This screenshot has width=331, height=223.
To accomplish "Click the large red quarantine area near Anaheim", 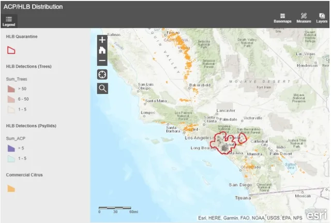I will pos(223,142).
